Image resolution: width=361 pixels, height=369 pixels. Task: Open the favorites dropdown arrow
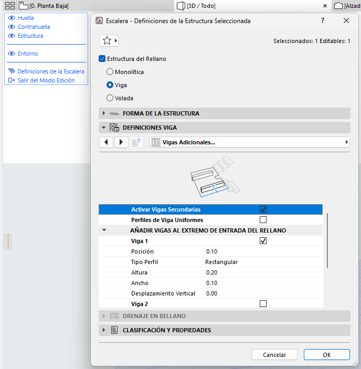116,41
